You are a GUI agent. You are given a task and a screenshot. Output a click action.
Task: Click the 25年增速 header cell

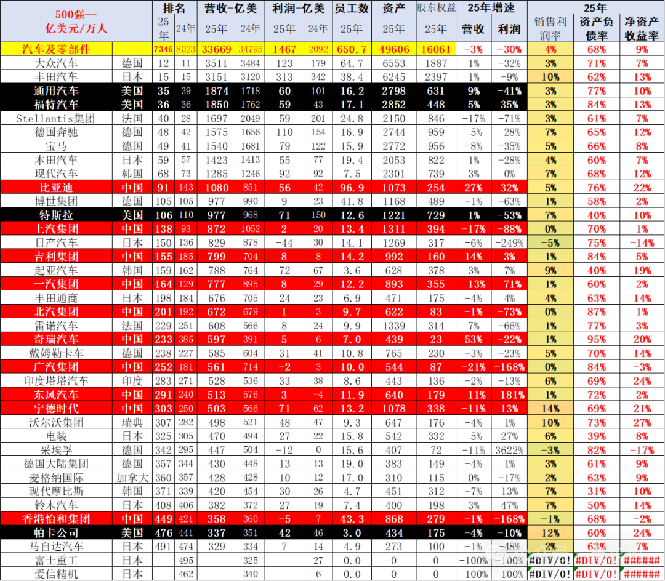(x=491, y=8)
